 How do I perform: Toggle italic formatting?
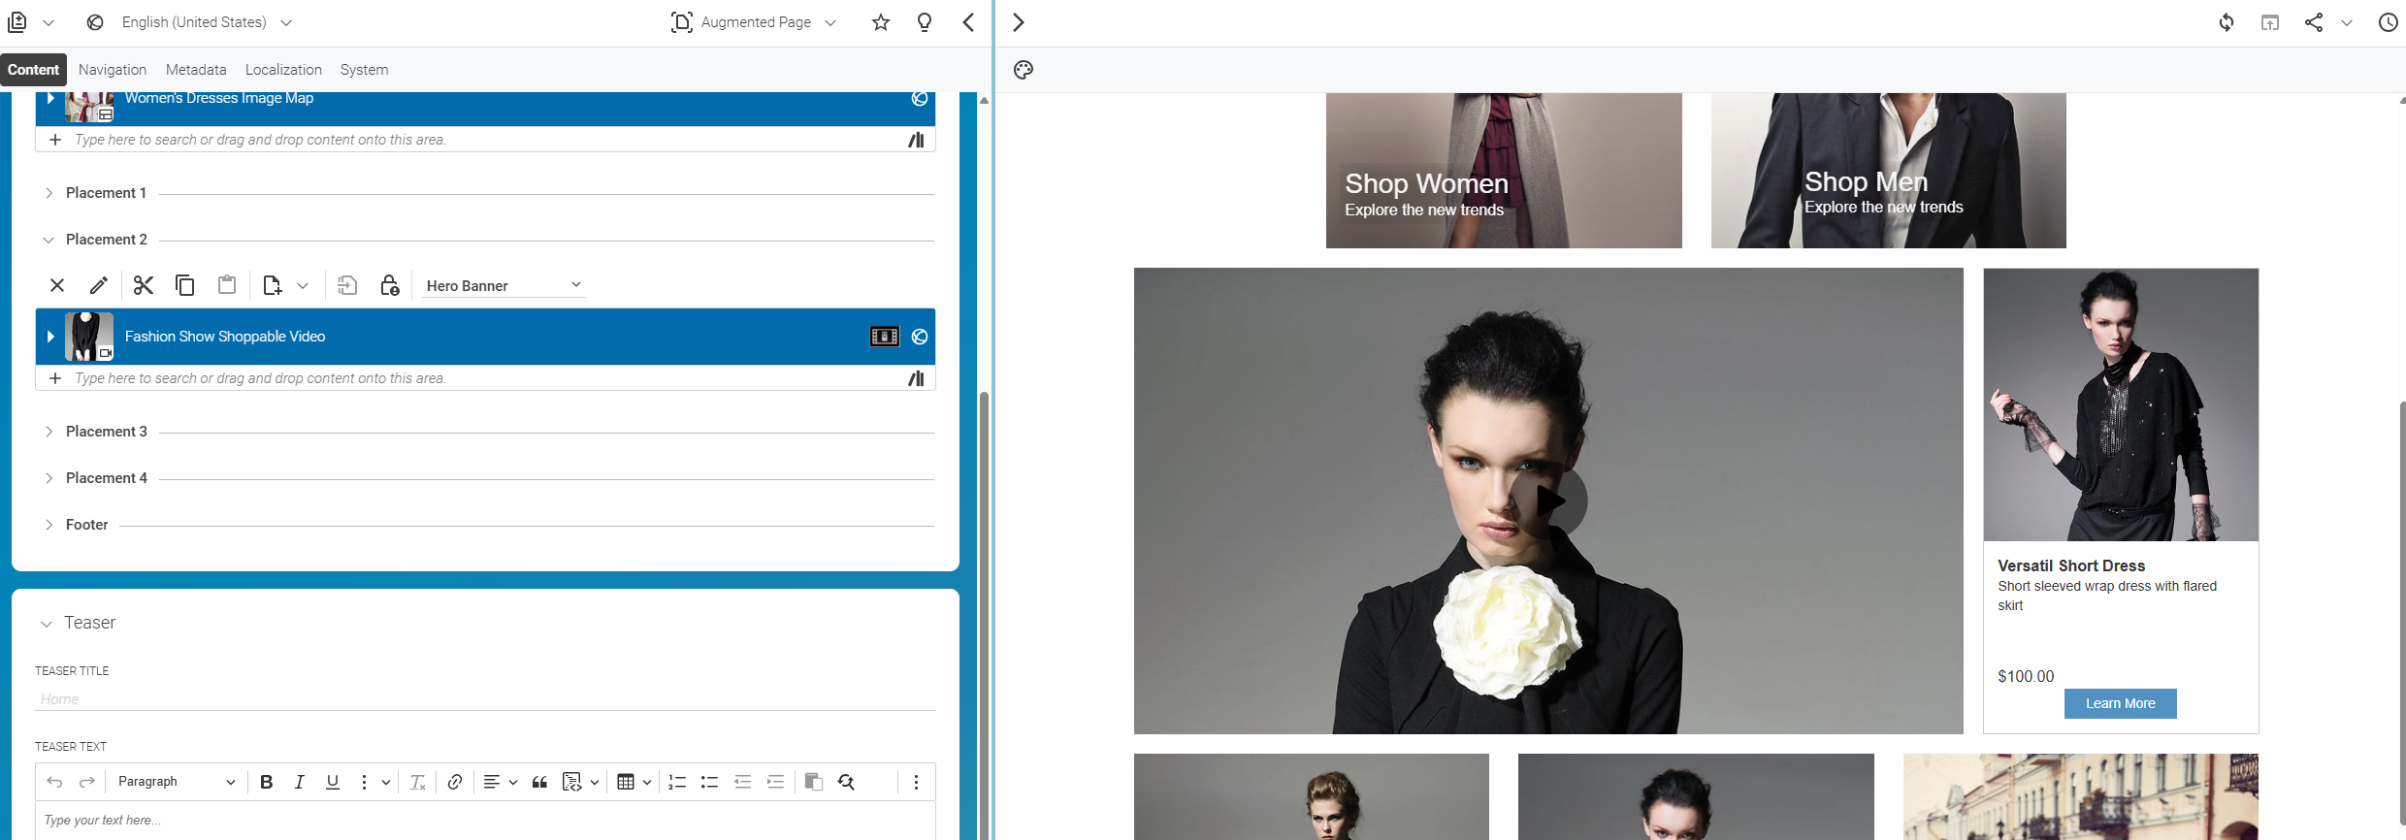click(300, 782)
